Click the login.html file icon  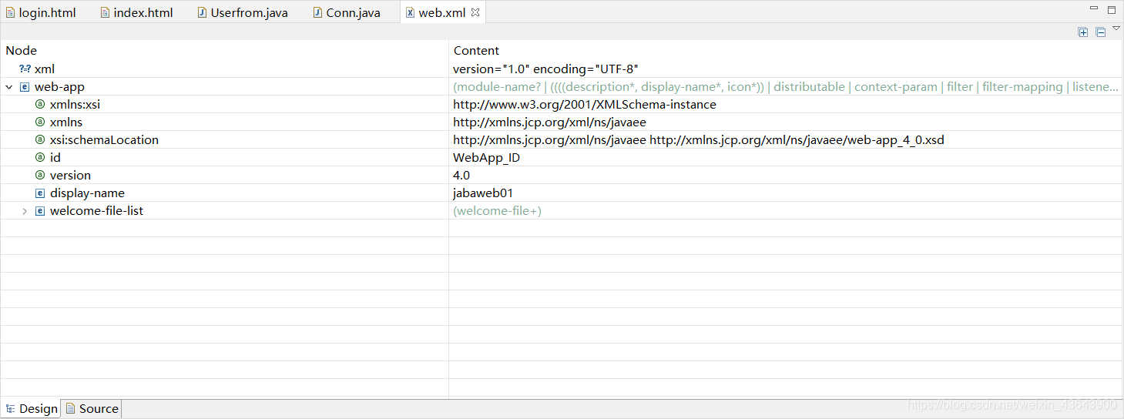click(x=10, y=12)
